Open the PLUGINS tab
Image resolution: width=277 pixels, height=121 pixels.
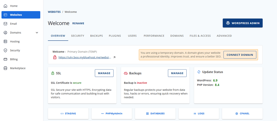point(115,36)
